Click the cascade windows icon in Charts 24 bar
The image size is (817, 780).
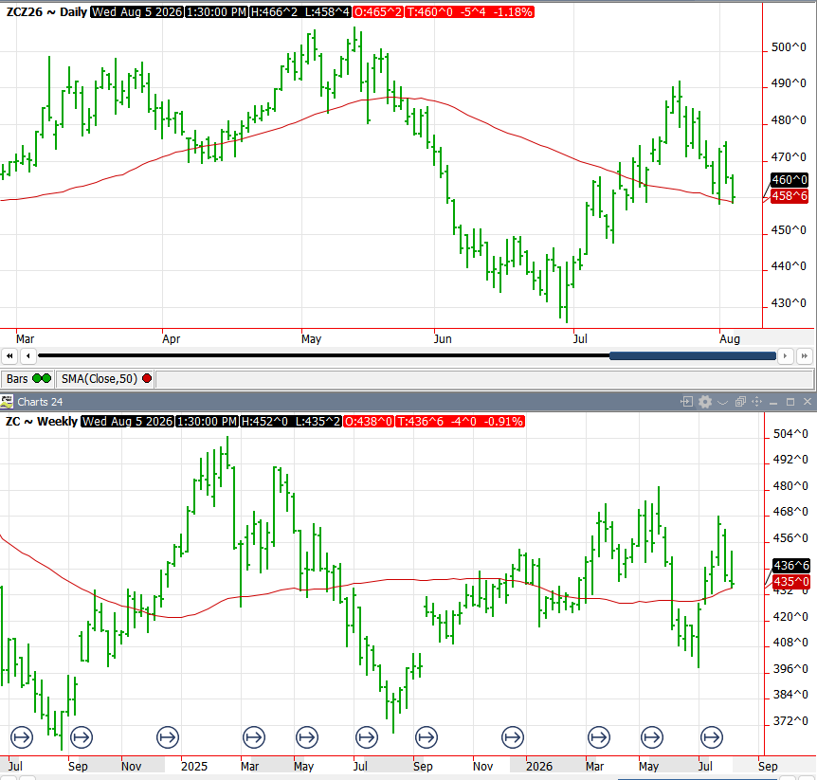click(740, 402)
